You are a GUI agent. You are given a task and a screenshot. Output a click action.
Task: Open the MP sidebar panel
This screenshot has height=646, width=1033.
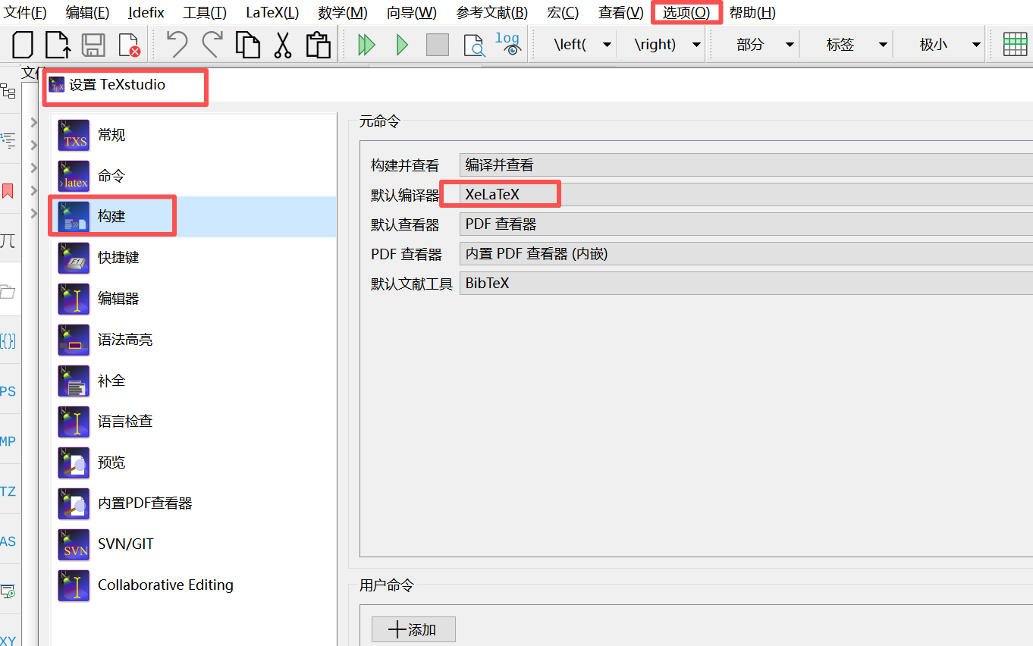coord(8,441)
